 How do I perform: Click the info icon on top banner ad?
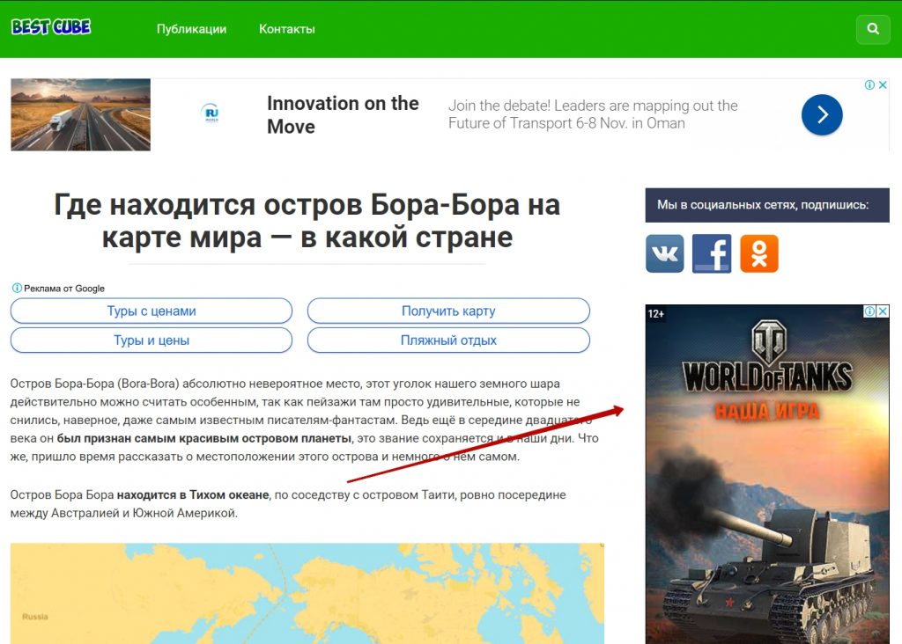pyautogui.click(x=870, y=85)
